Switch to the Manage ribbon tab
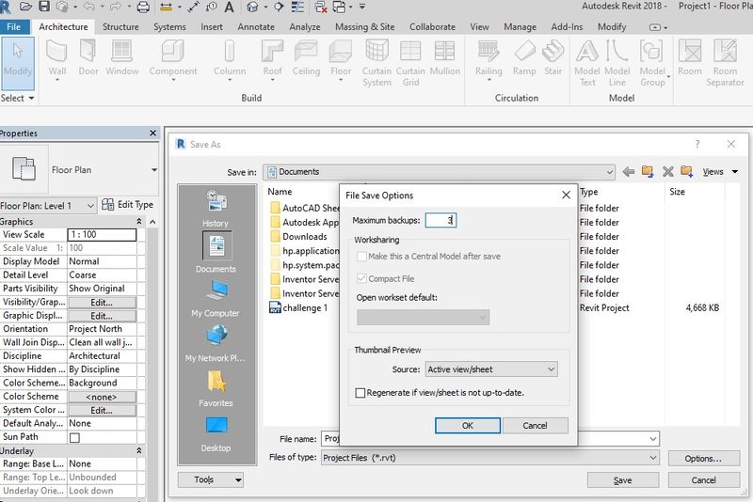 [x=520, y=27]
